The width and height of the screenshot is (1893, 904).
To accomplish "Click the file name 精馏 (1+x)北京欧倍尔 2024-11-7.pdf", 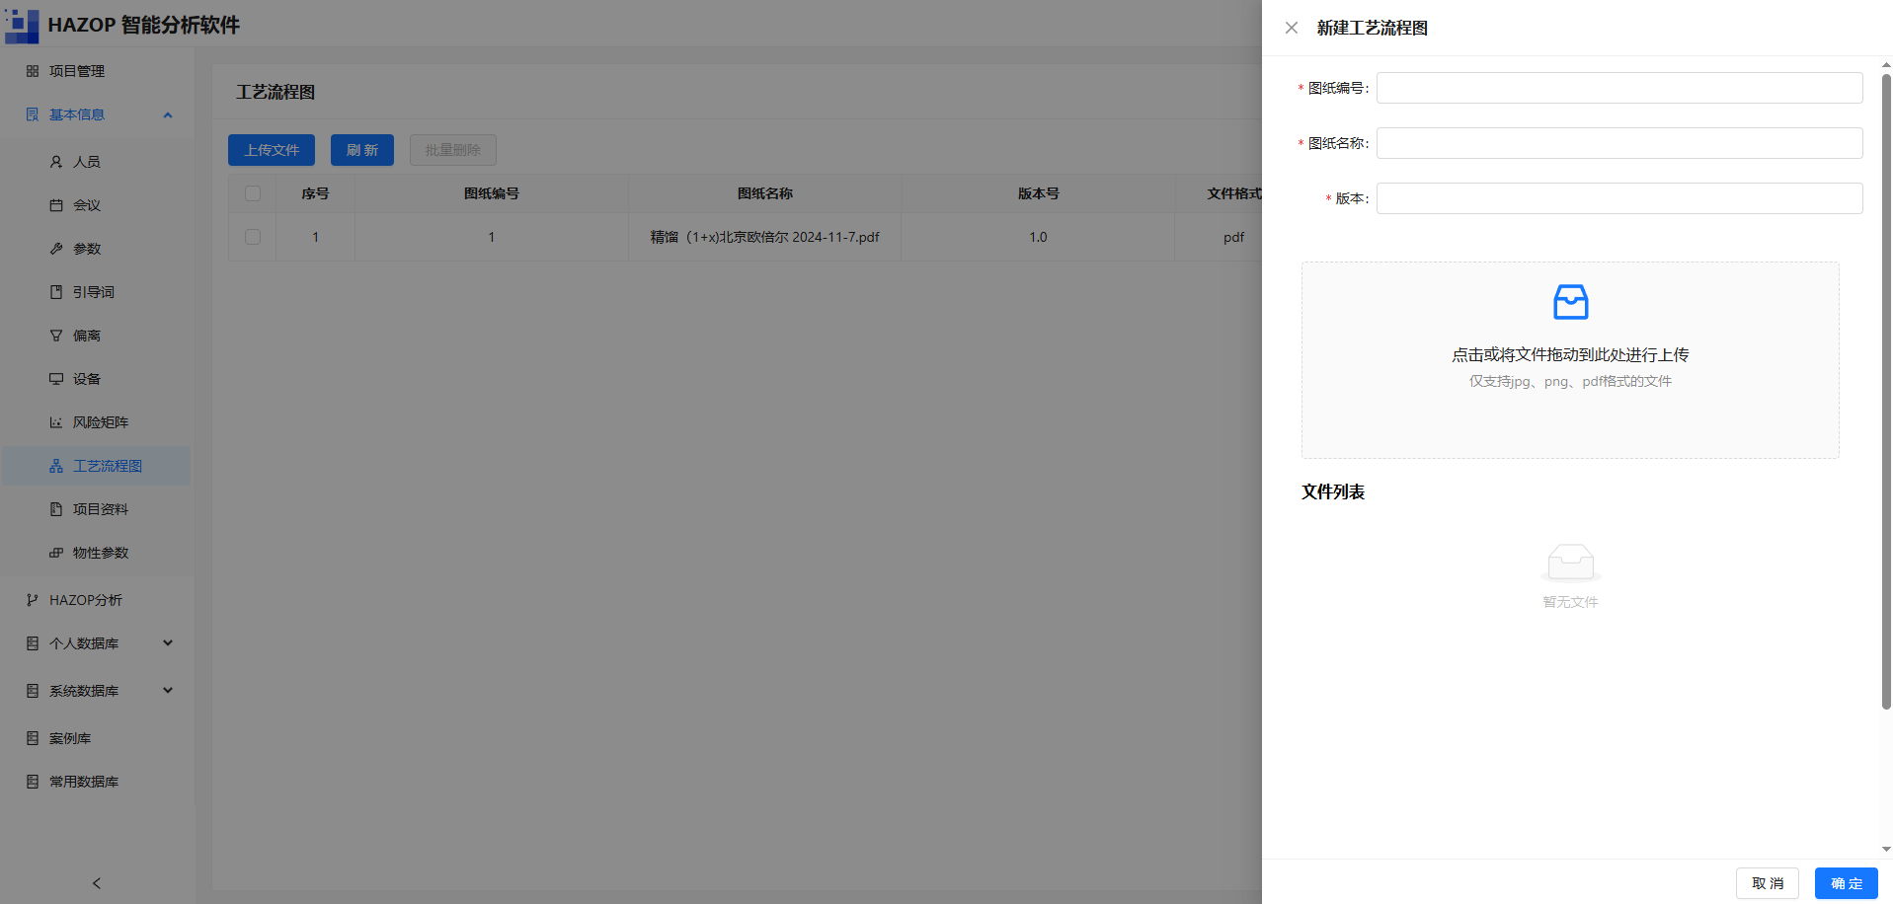I will click(764, 237).
